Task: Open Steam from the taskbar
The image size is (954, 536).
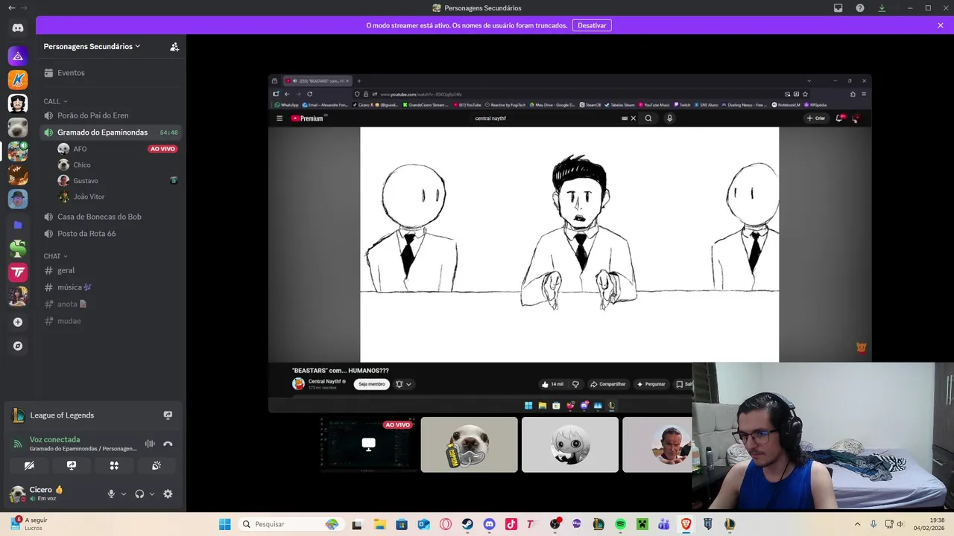Action: (x=467, y=524)
